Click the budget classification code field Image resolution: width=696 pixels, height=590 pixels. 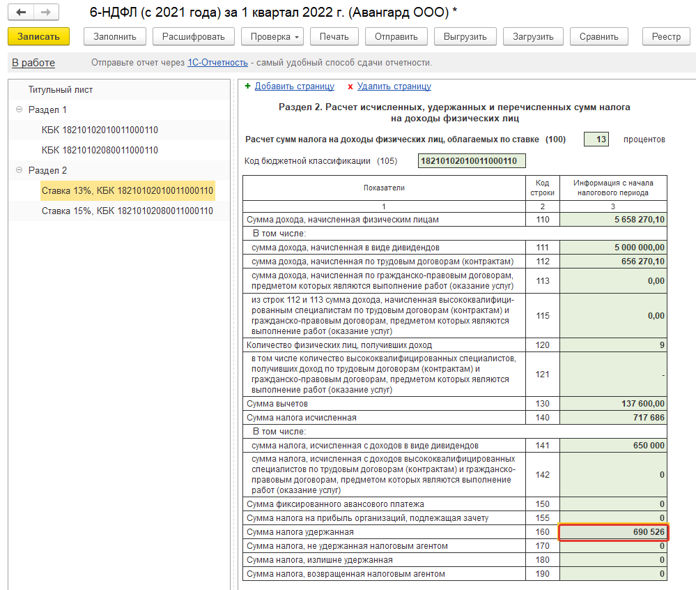click(x=472, y=161)
